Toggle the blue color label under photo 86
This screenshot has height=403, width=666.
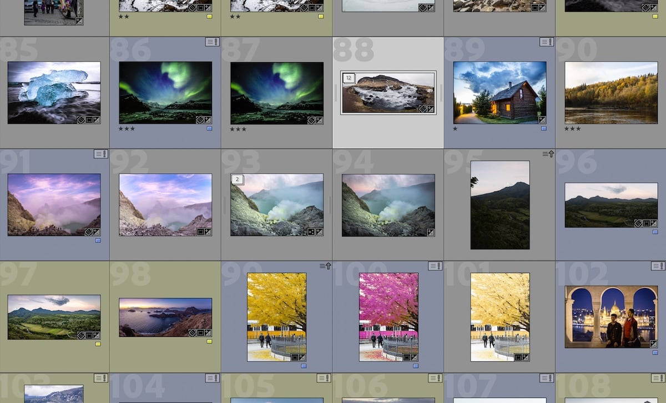click(209, 128)
